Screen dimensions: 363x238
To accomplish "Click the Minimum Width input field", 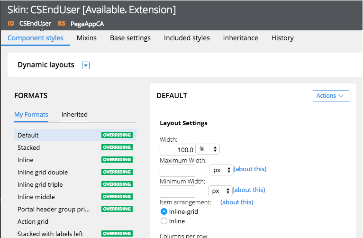I will point(177,192).
